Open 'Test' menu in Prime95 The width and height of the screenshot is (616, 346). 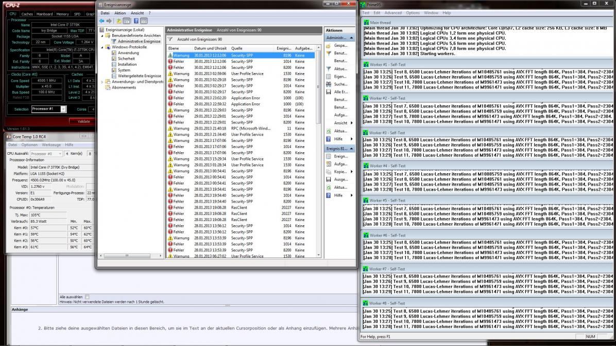[366, 13]
